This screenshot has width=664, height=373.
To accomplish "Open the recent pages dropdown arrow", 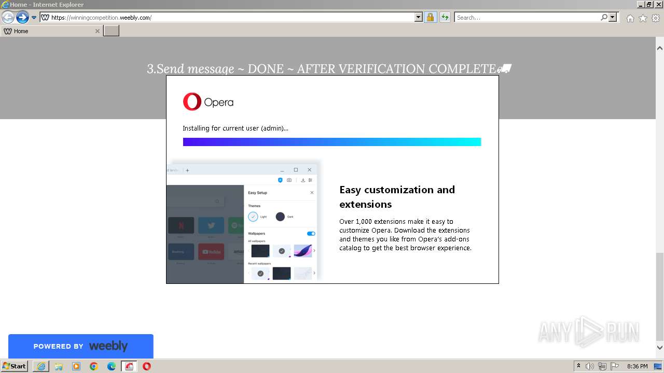I will coord(34,18).
